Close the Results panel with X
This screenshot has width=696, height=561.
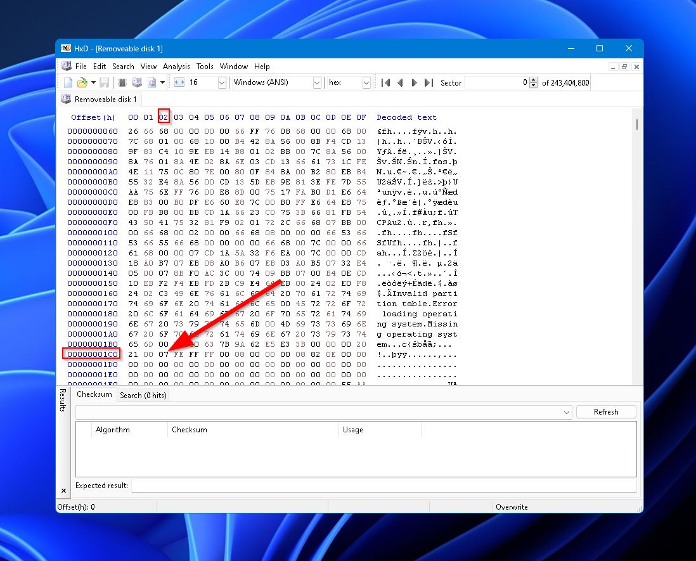(63, 491)
